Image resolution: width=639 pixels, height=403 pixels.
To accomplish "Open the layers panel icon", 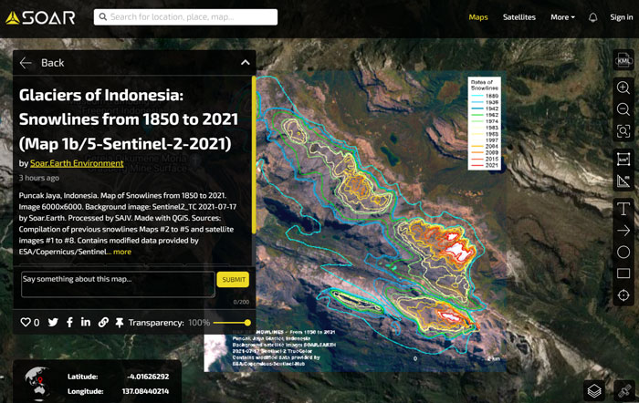I will (593, 390).
